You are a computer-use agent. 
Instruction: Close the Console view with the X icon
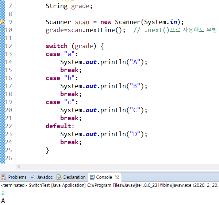117,177
